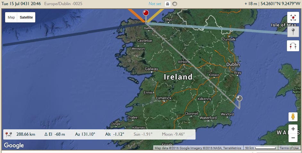Open the Terms of Use link
This screenshot has height=153, width=302.
289,148
